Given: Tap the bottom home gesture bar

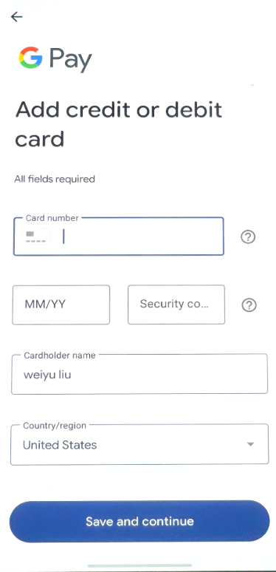Looking at the screenshot, I should pos(139,566).
